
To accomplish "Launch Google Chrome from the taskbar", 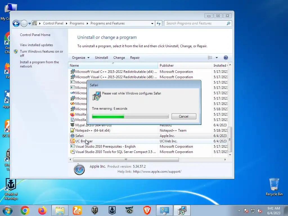I will [x=25, y=210].
